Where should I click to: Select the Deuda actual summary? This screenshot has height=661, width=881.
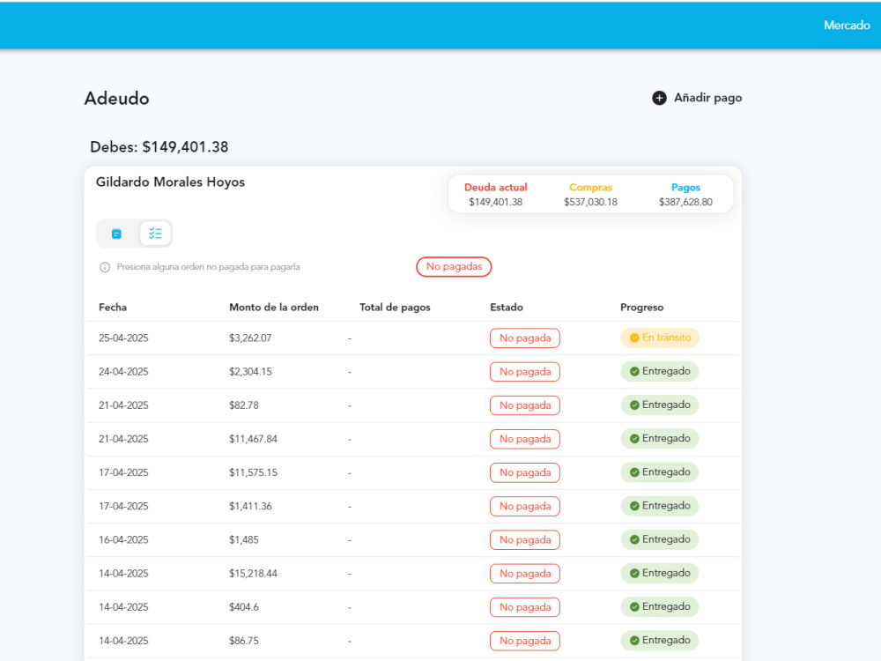pos(495,195)
